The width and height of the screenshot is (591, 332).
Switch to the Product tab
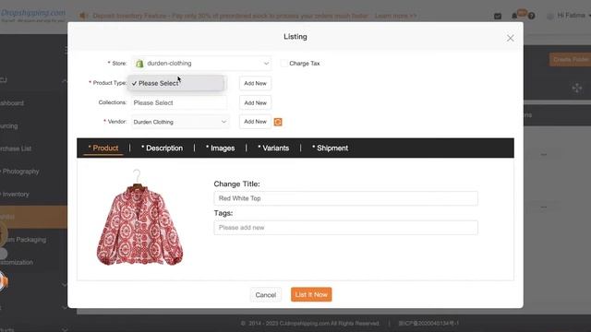point(103,148)
